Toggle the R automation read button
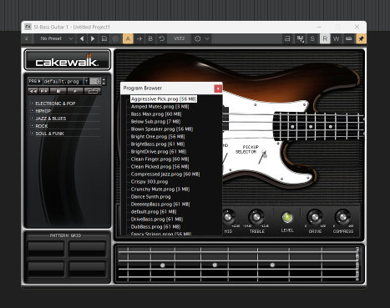Viewport: 390px width, 308px height. click(325, 38)
